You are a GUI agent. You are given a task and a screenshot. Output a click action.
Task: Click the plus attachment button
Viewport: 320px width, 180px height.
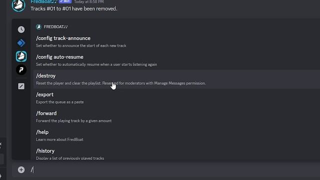coord(21,170)
